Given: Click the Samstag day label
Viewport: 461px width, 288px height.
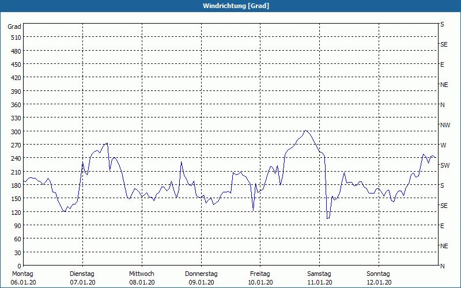Looking at the screenshot, I should tap(319, 274).
